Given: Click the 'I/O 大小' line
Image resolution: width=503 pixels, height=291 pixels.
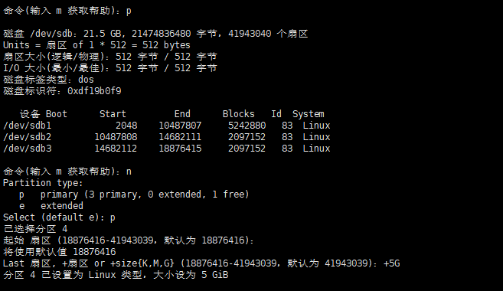Looking at the screenshot, I should (110, 68).
